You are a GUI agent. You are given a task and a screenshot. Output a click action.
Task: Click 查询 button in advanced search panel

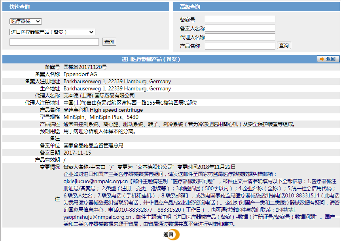tap(284, 46)
